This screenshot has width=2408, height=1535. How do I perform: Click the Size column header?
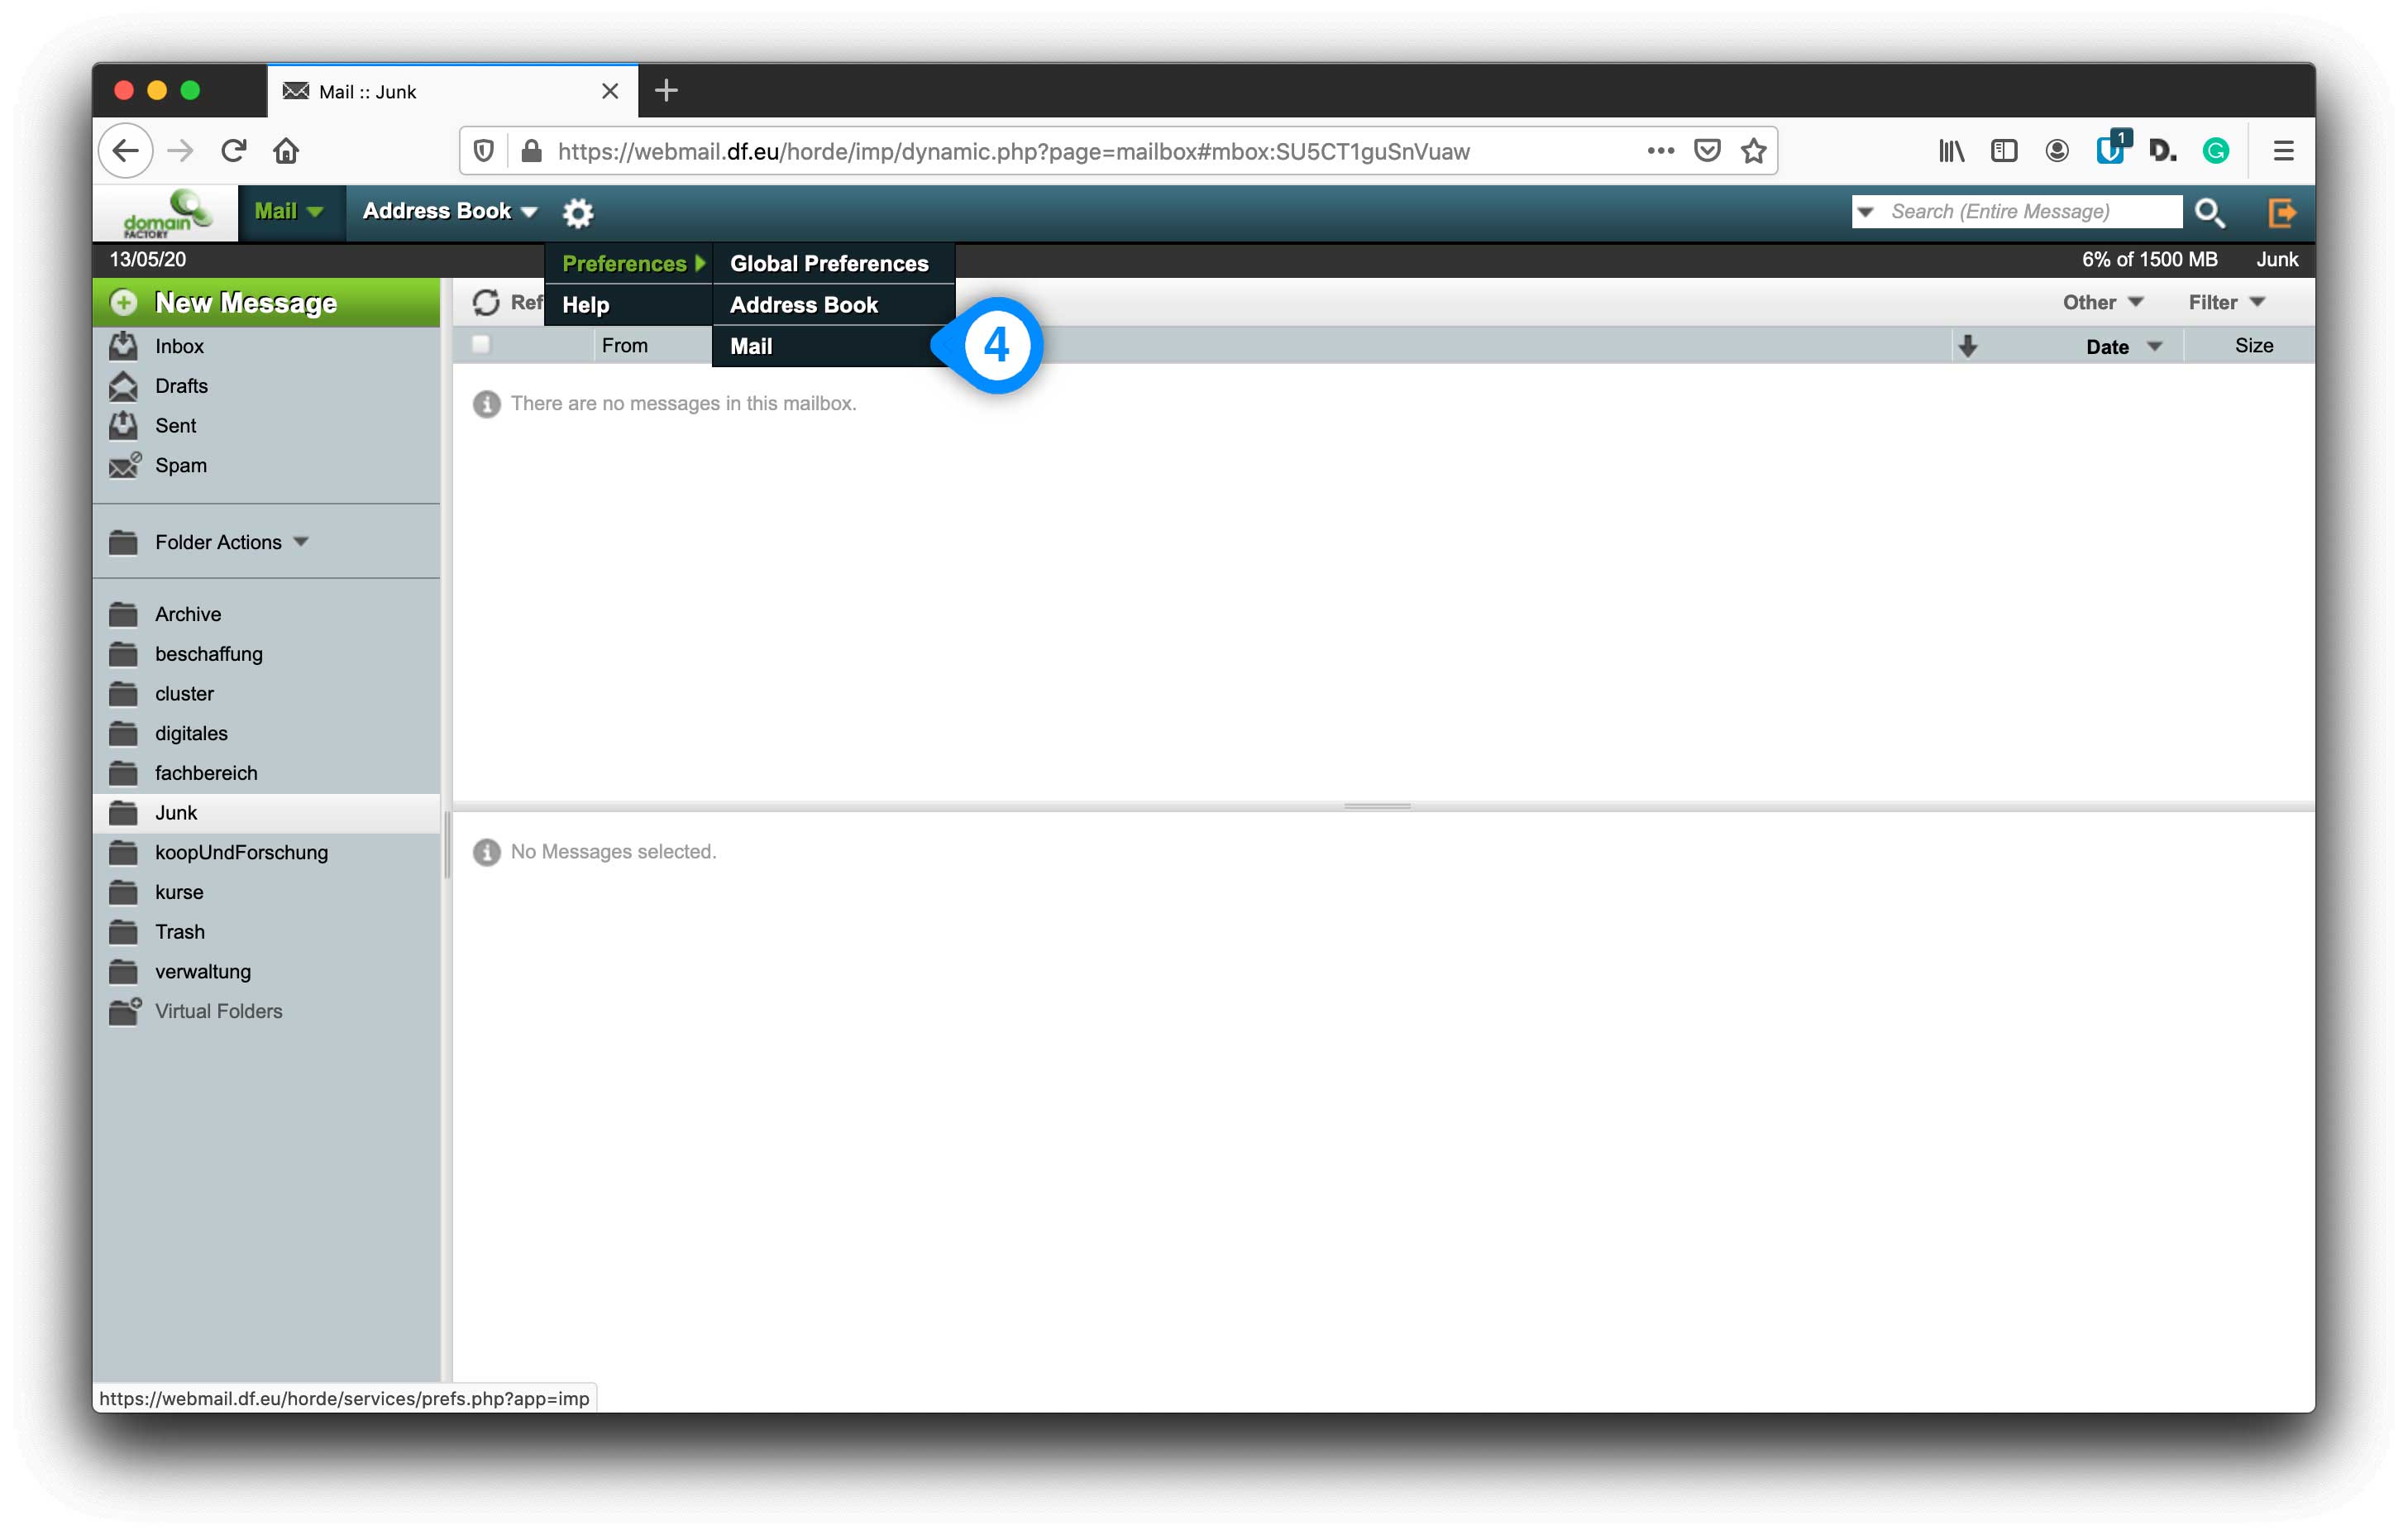2253,346
